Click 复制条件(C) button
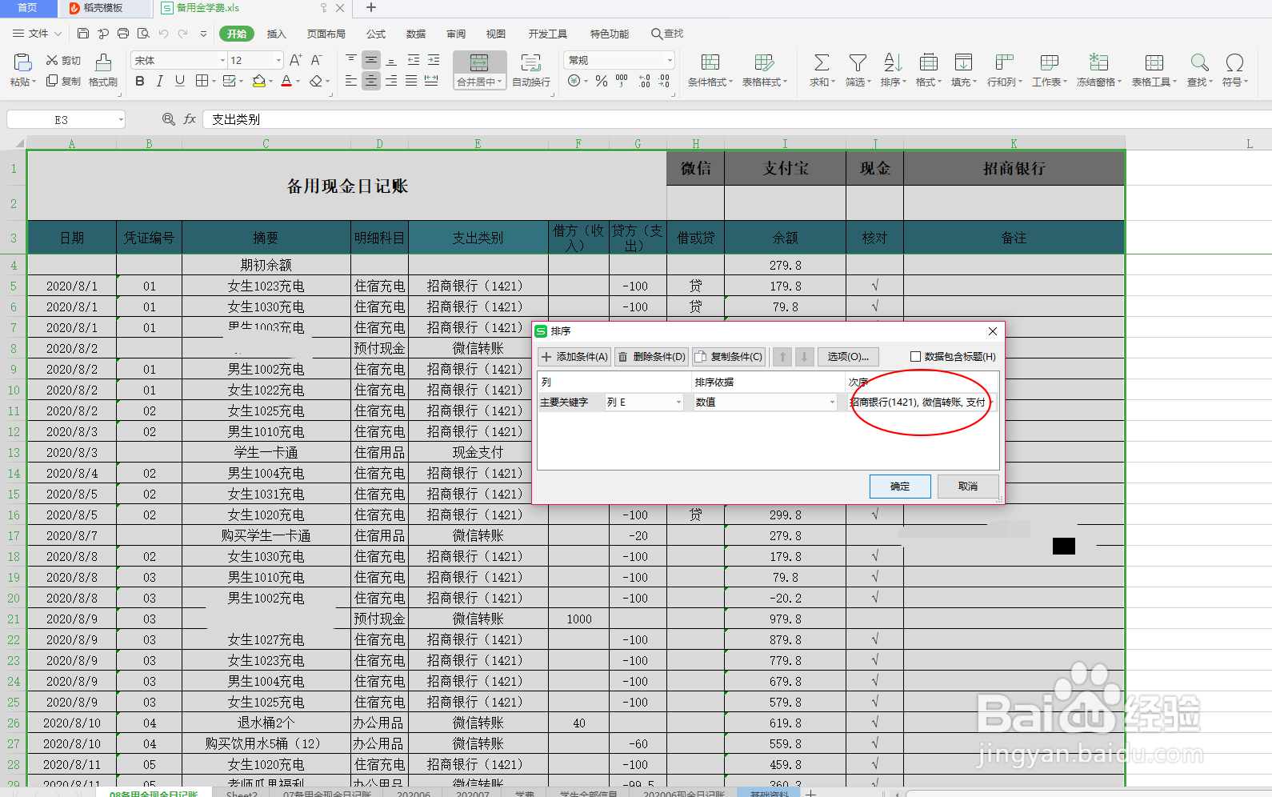This screenshot has width=1272, height=797. 728,357
